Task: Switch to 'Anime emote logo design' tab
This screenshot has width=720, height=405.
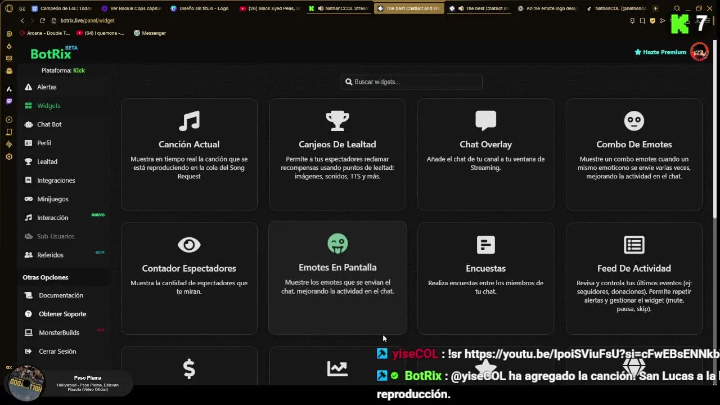Action: [548, 8]
